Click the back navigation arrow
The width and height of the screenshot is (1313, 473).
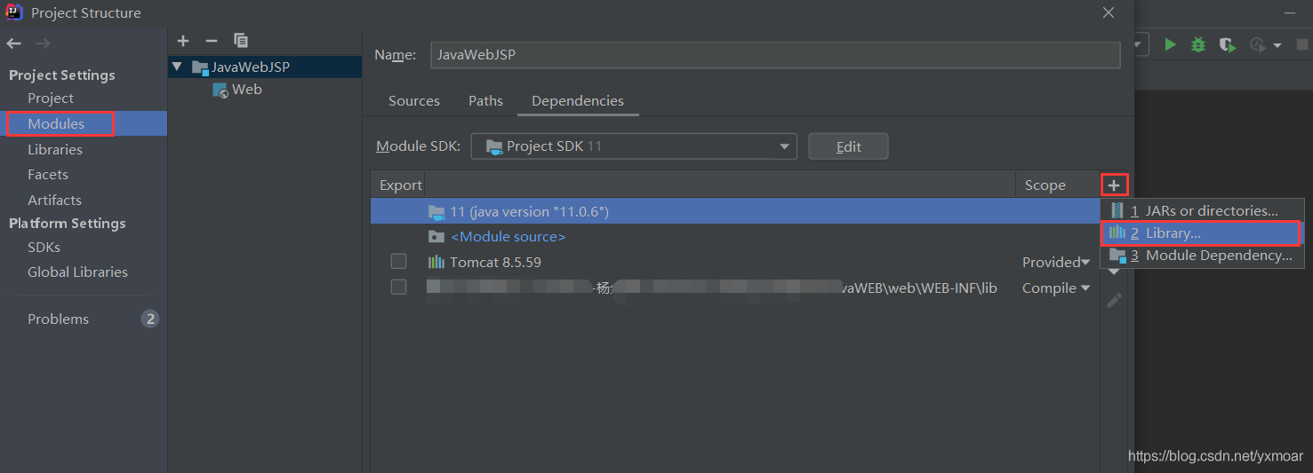[14, 43]
